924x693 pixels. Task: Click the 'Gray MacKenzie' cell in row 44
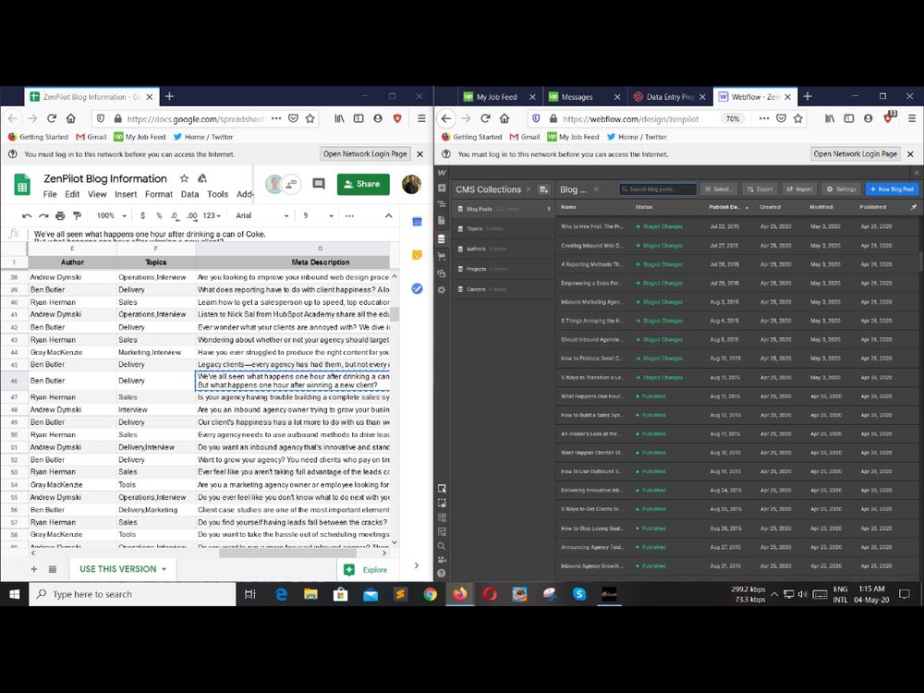pos(72,352)
